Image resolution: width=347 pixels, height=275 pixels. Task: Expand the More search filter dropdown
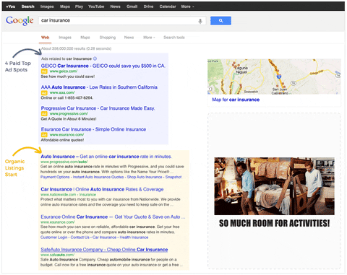point(149,38)
